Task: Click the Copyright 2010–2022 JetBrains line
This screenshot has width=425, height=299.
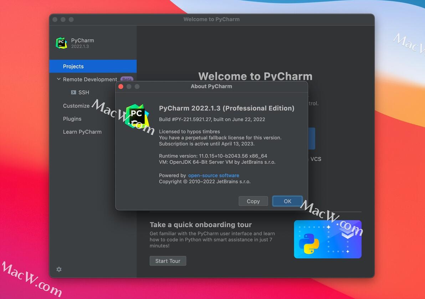Action: [205, 181]
